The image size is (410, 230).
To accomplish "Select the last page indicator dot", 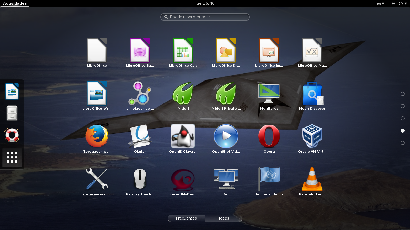I will 403,143.
